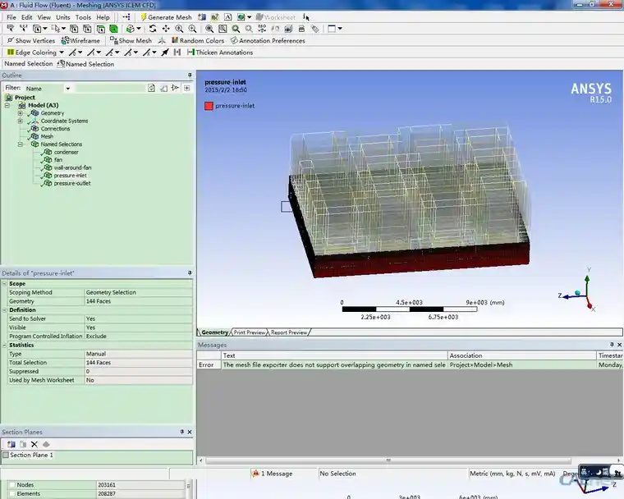Toggle Show Vertices
Viewport: 624px width, 499px height.
click(x=31, y=40)
